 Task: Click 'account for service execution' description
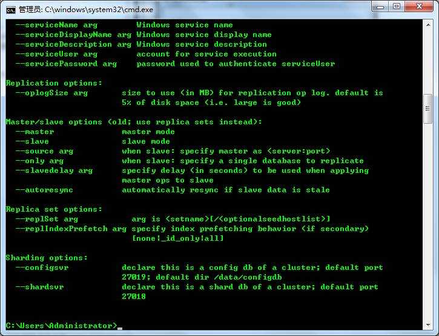coord(206,54)
